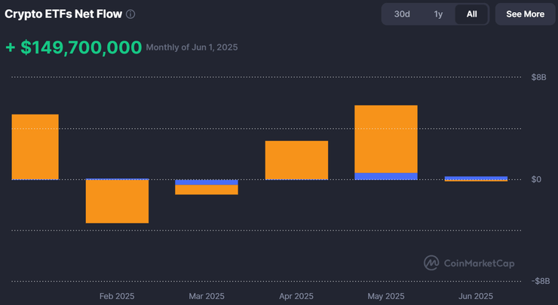
Task: Click the orange portion of the May 2025 bar
Action: pos(385,139)
